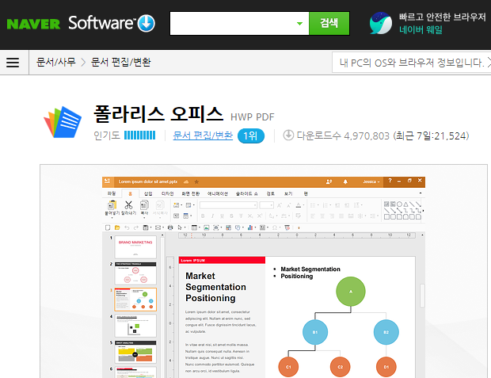This screenshot has width=491, height=378.
Task: Go to 문서 편집/변환 breadcrumb
Action: tap(121, 62)
